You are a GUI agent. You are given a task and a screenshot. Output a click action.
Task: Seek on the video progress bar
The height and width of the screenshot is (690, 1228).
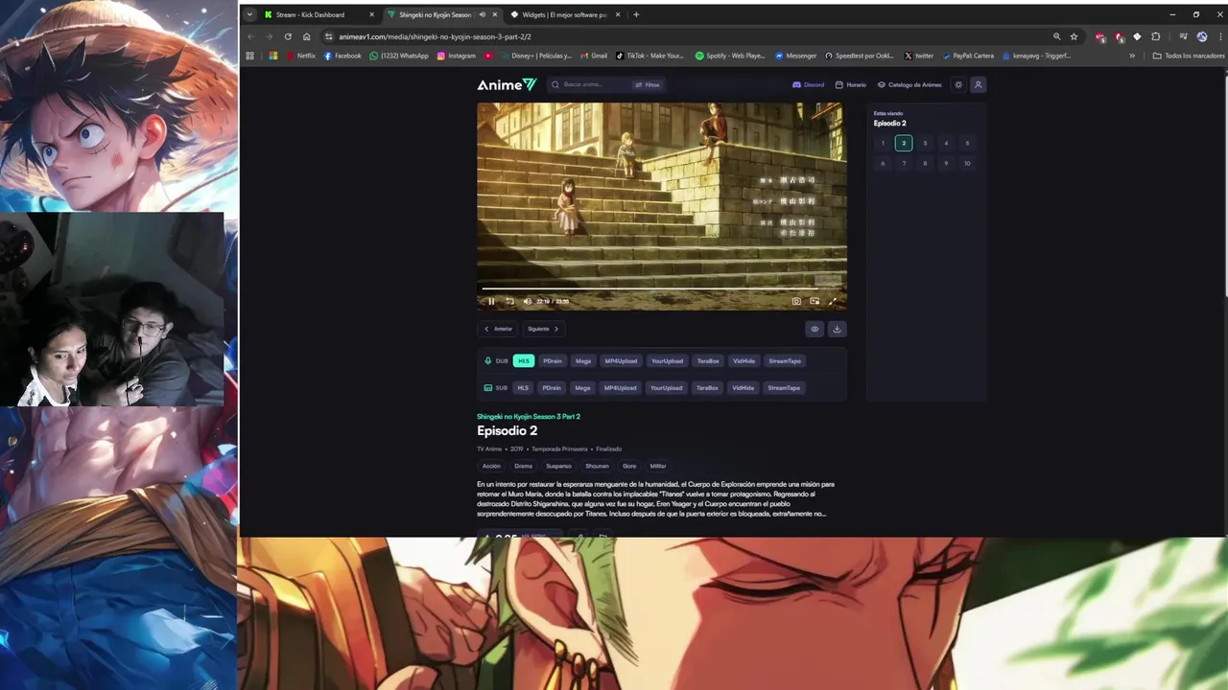[661, 287]
